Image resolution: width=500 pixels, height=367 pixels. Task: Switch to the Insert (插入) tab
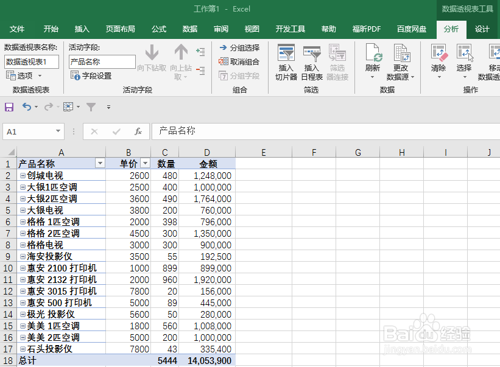[82, 29]
